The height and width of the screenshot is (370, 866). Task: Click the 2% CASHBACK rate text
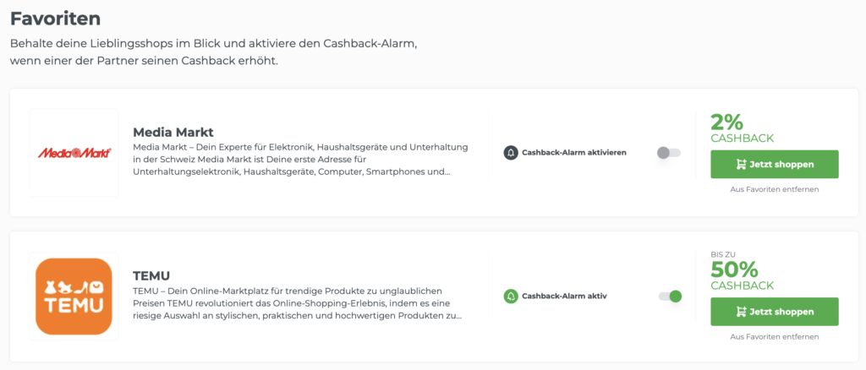tap(743, 128)
